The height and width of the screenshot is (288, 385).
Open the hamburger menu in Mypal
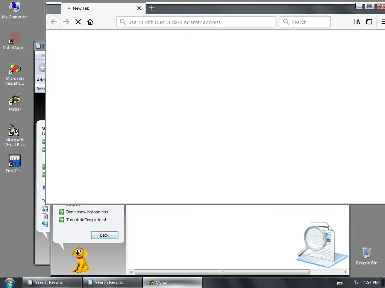click(383, 22)
